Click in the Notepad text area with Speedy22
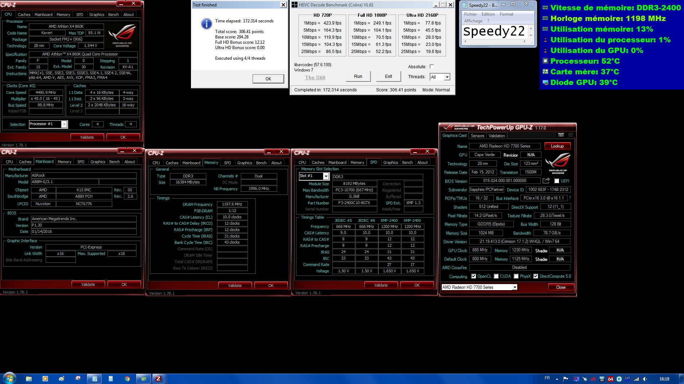The height and width of the screenshot is (384, 684). pos(494,32)
